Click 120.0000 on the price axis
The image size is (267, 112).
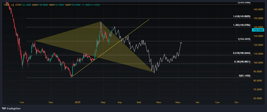coord(258,45)
